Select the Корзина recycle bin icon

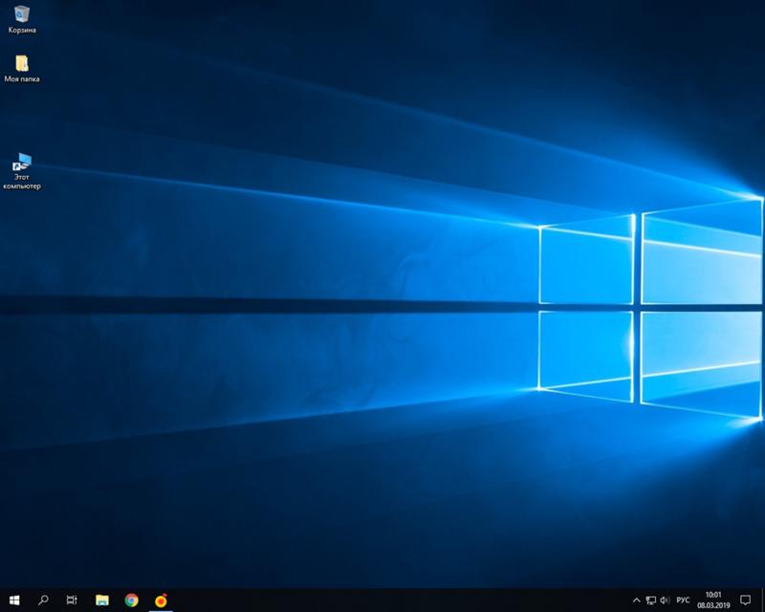[22, 19]
